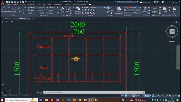Toggle annotation visibility in status bar

[153, 96]
